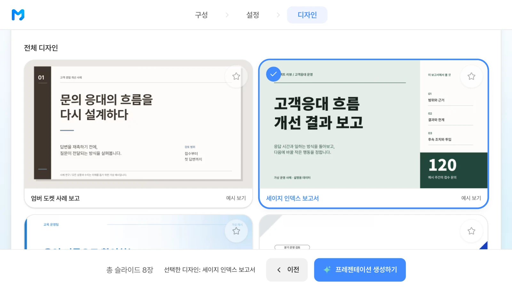512x288 pixels.
Task: Favorite the 엄버 도켓 사례 보고 design star
Action: pos(236,76)
